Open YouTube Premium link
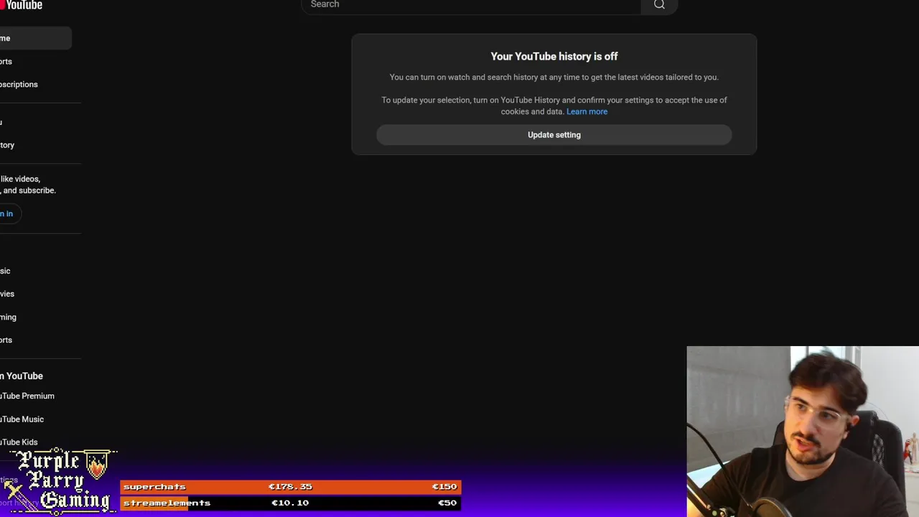Viewport: 919px width, 517px height. pos(35,396)
